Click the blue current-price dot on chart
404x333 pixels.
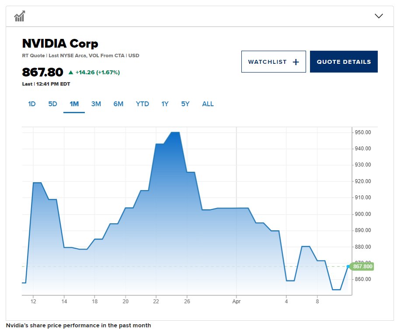tap(348, 267)
